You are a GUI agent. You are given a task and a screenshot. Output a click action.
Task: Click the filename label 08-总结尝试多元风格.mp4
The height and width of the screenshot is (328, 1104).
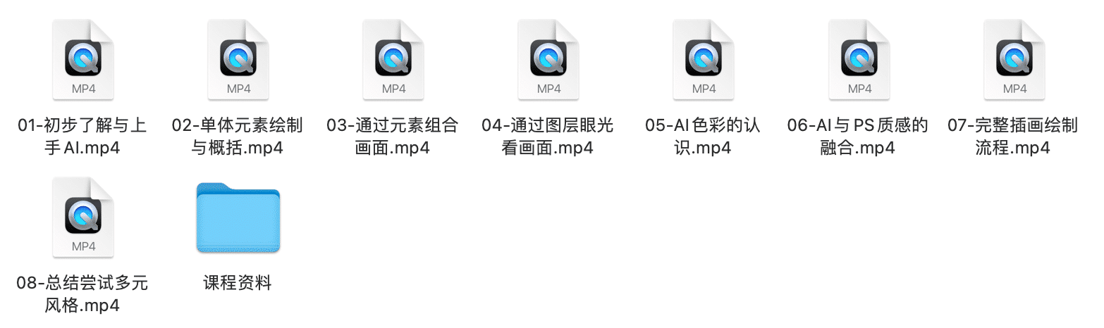click(82, 294)
